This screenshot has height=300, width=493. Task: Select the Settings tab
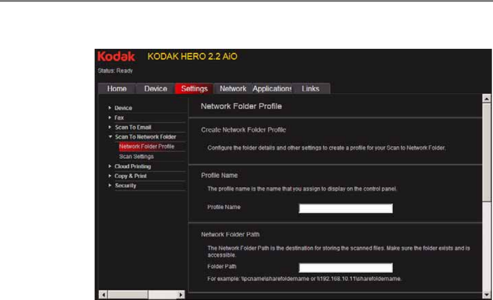click(x=194, y=89)
